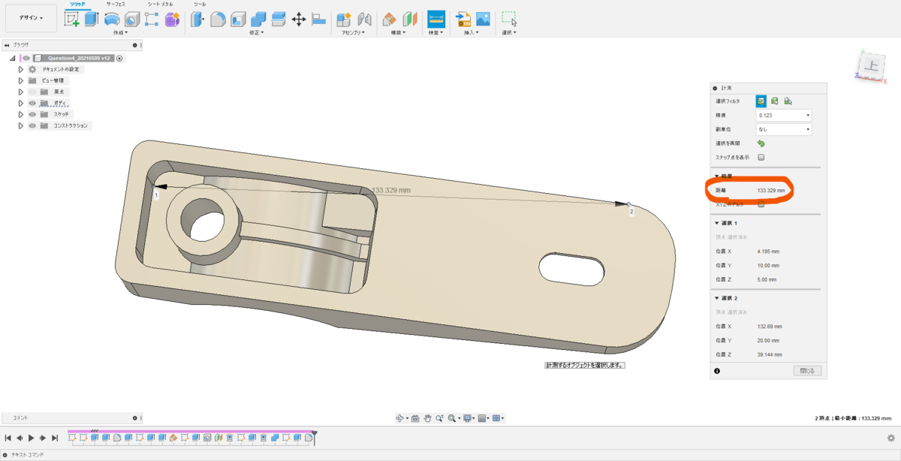
Task: Jump to timeline beginning
Action: pyautogui.click(x=8, y=438)
